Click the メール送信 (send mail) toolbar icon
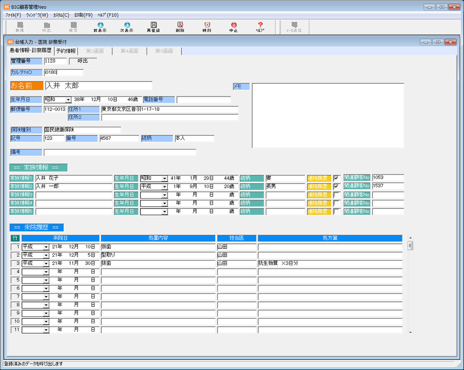464x370 pixels. (294, 25)
